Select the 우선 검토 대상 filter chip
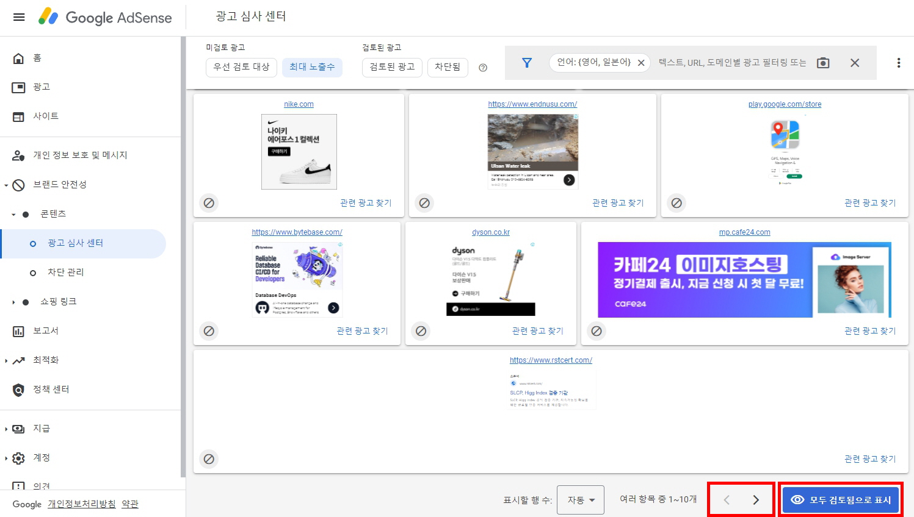Screen dimensions: 914x517 (x=242, y=67)
